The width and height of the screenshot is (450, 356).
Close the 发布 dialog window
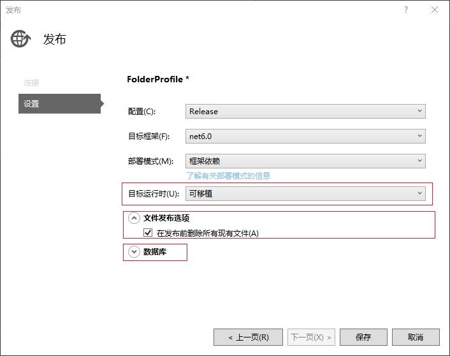coord(435,10)
